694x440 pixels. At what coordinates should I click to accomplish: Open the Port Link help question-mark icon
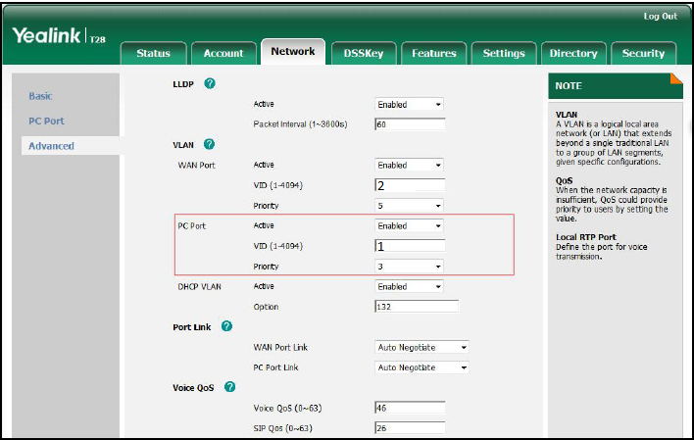pos(226,326)
